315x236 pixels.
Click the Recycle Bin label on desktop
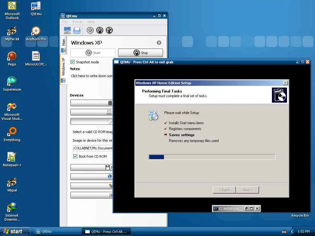[x=300, y=215]
